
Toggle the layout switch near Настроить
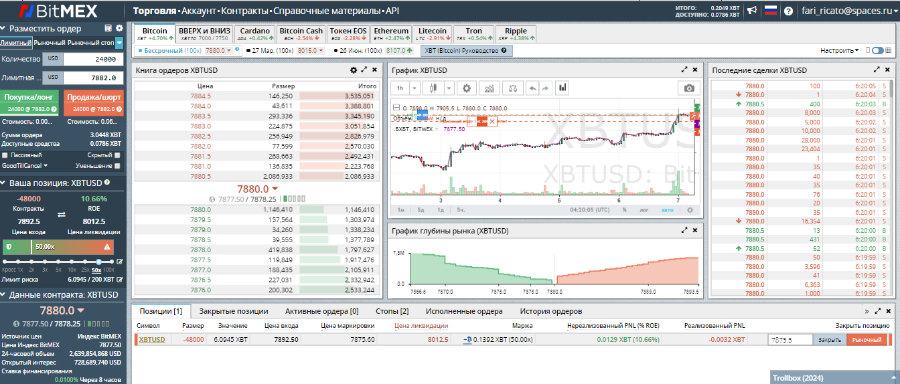[877, 50]
